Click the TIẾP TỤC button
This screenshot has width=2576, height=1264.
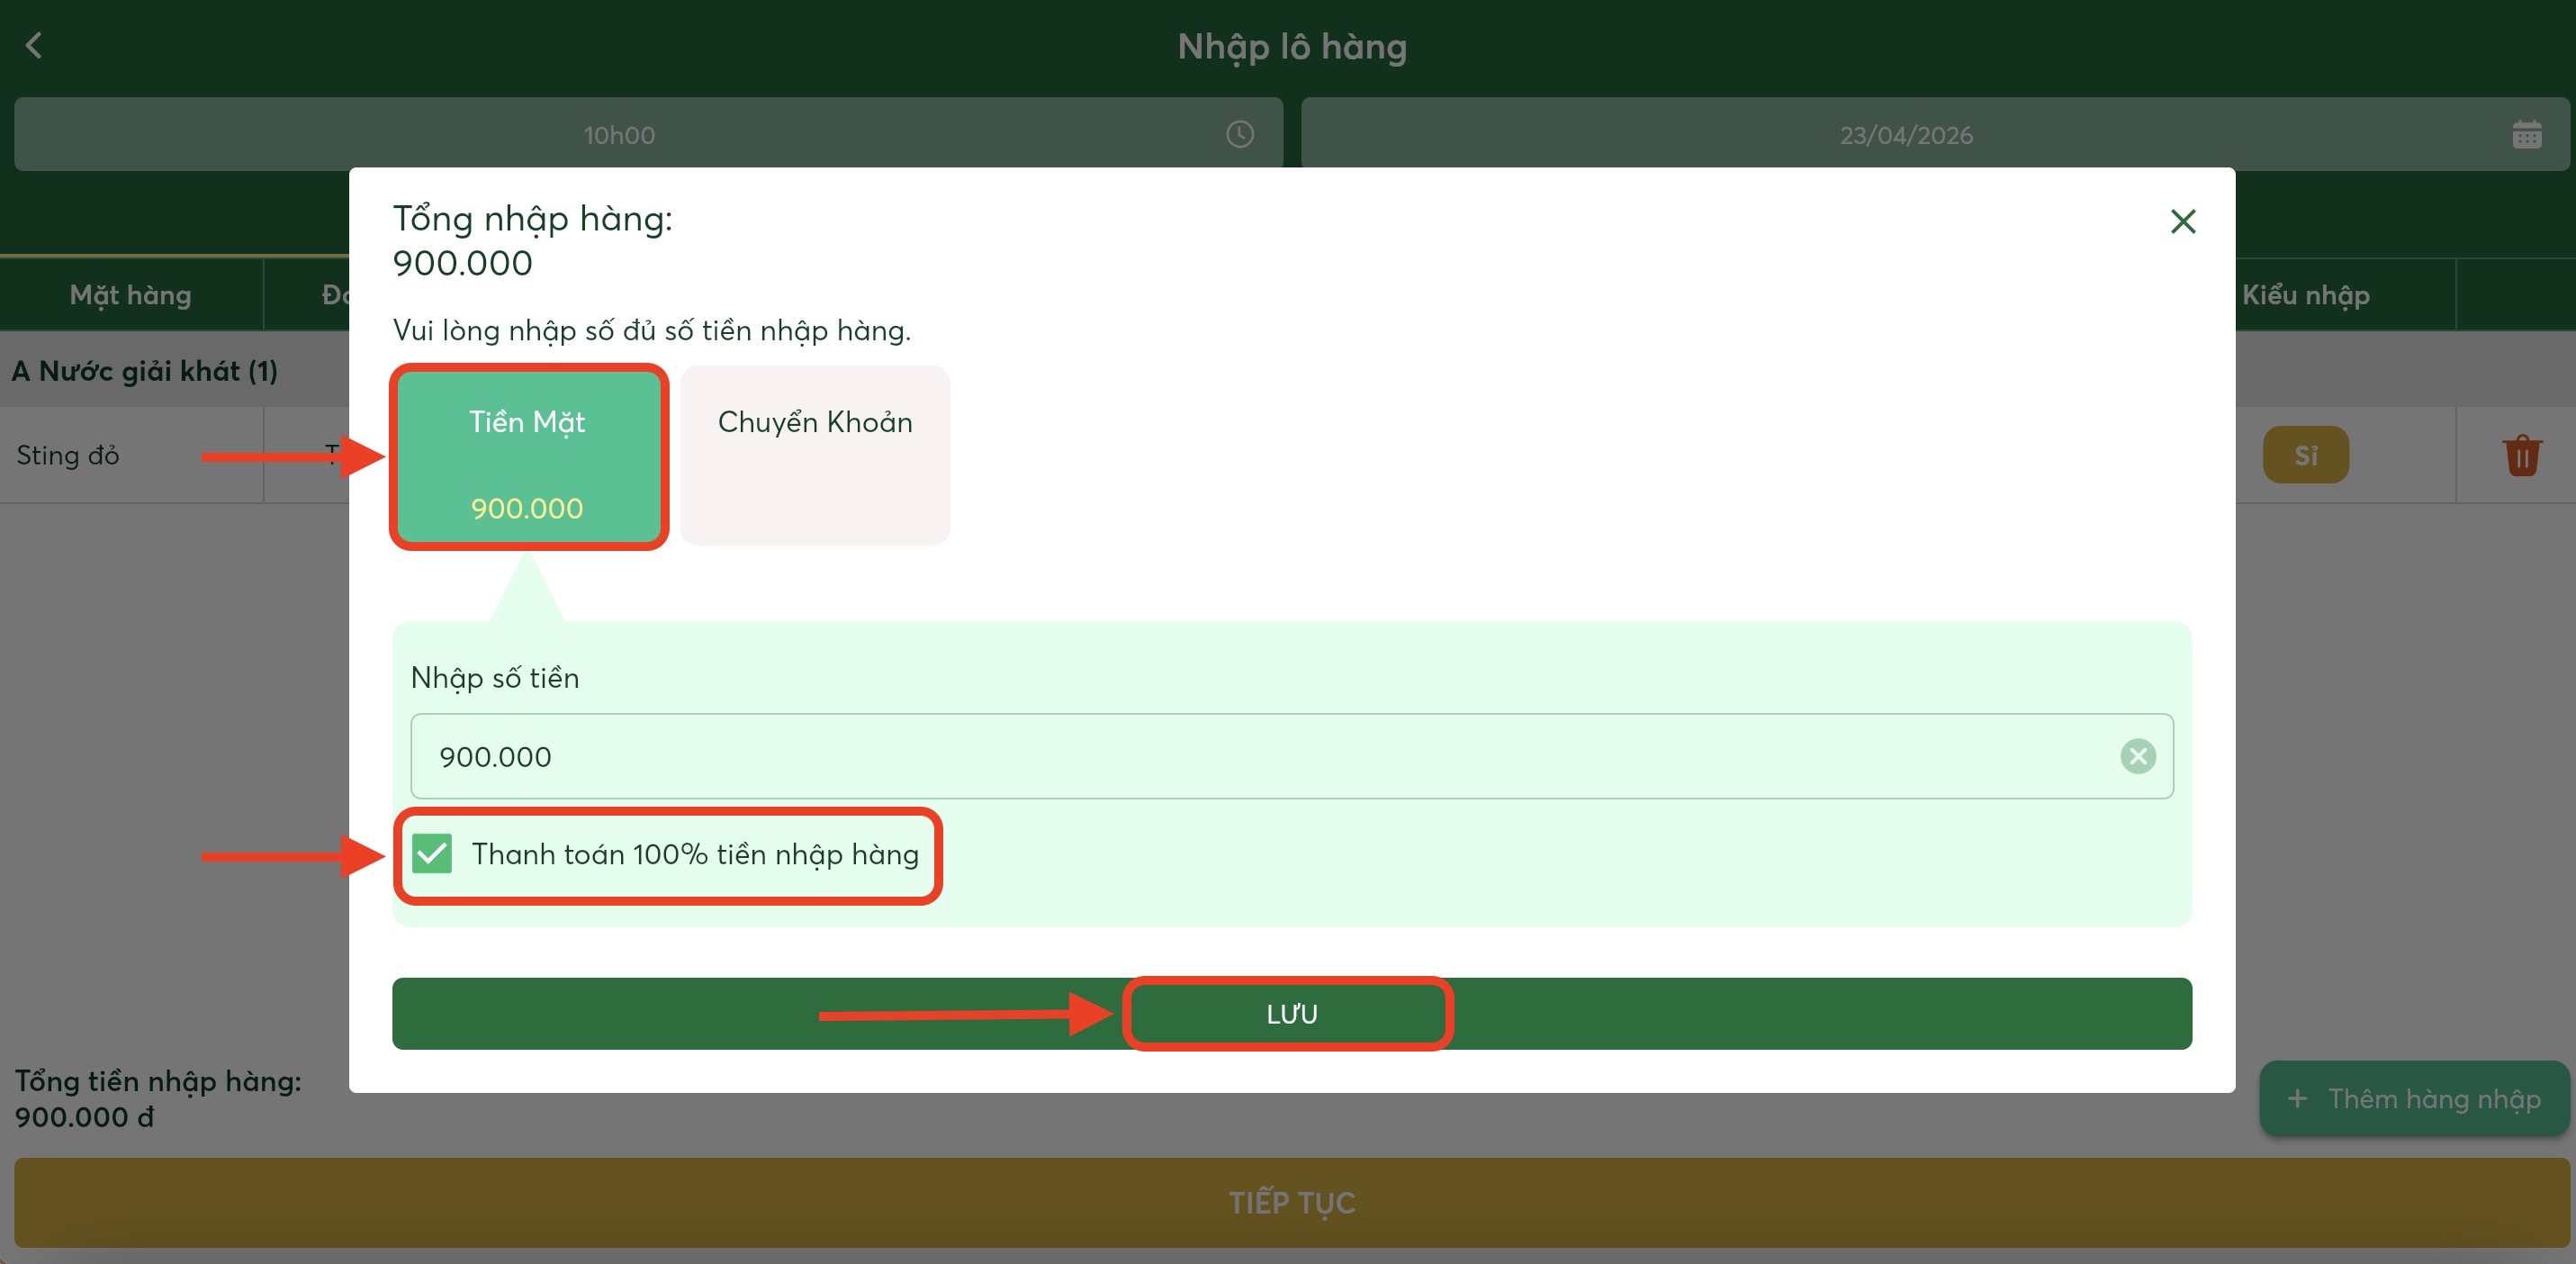1291,1202
